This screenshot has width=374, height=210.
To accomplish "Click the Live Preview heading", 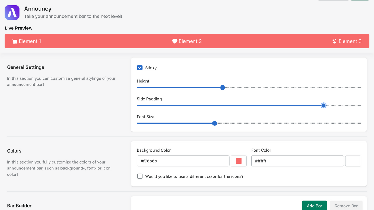I will pos(19,28).
